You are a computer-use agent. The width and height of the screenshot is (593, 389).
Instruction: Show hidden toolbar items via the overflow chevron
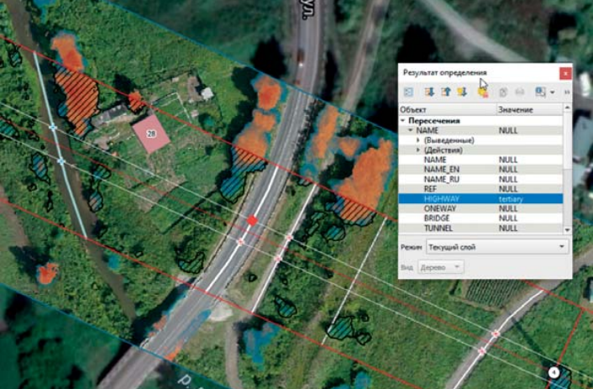click(567, 92)
